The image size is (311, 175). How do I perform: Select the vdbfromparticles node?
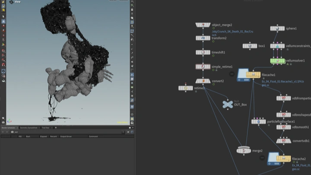284,98
